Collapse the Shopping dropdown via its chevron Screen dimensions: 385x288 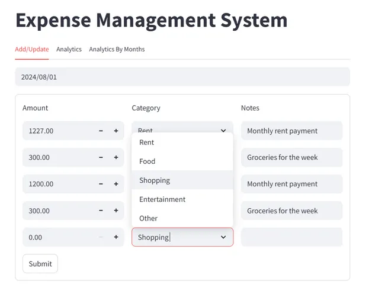(223, 237)
